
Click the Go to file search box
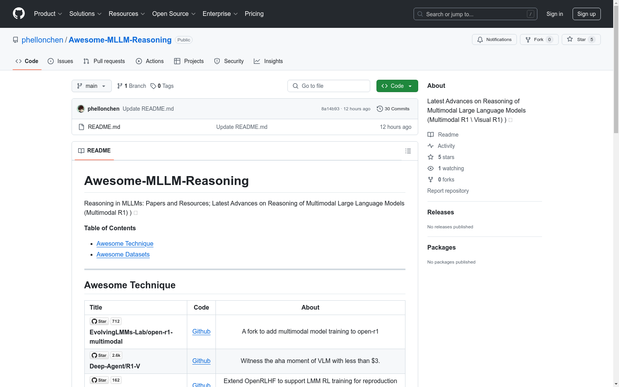click(329, 86)
